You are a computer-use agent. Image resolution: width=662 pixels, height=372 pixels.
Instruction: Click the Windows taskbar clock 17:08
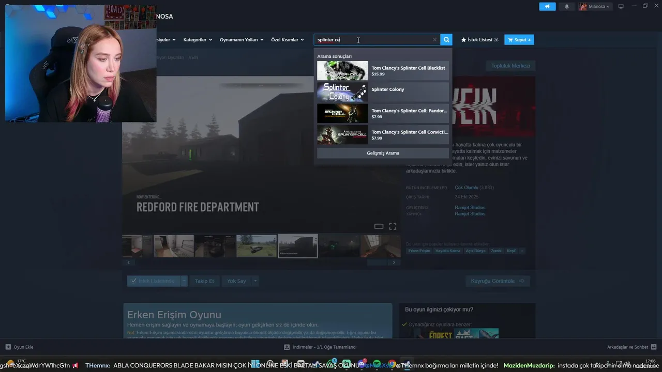point(650,361)
